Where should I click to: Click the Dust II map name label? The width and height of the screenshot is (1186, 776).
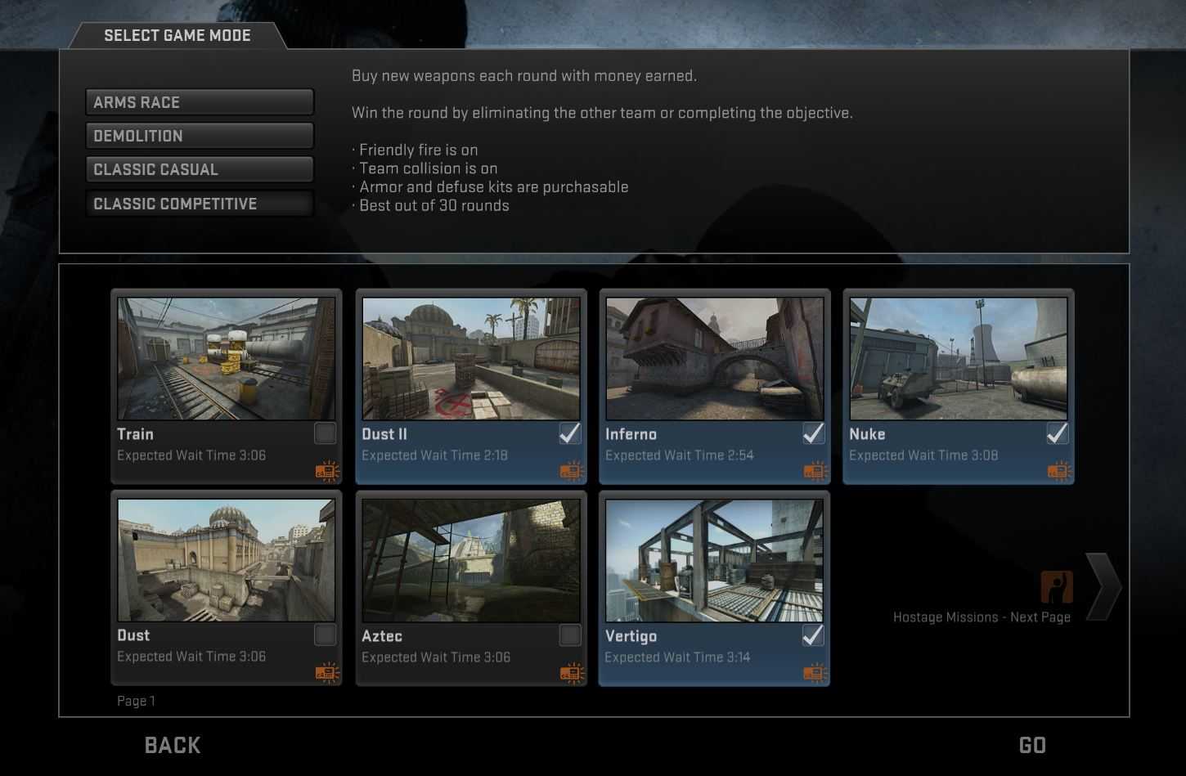point(384,434)
